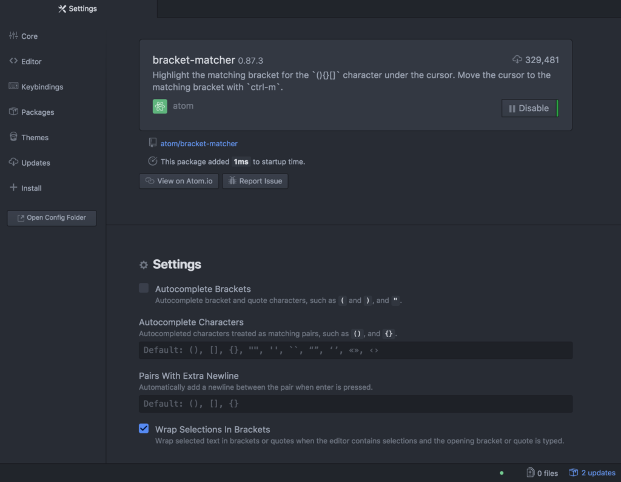Open Packages settings section
Viewport: 621px width, 482px height.
tap(38, 112)
